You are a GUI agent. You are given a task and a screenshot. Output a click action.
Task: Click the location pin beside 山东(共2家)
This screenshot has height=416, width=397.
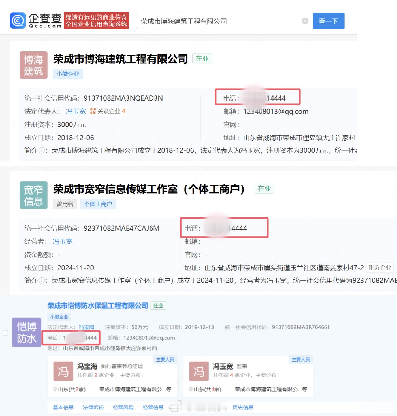coord(55,389)
